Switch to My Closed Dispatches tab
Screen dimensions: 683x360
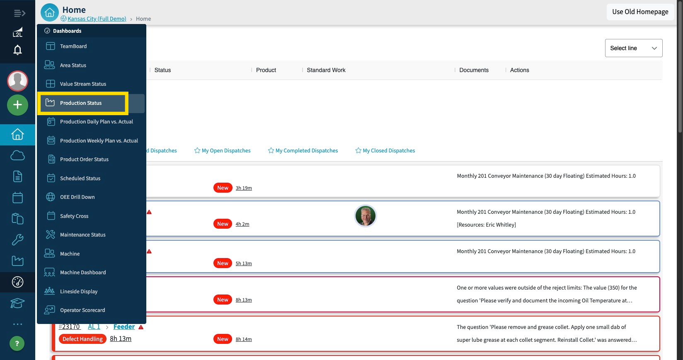pyautogui.click(x=385, y=150)
